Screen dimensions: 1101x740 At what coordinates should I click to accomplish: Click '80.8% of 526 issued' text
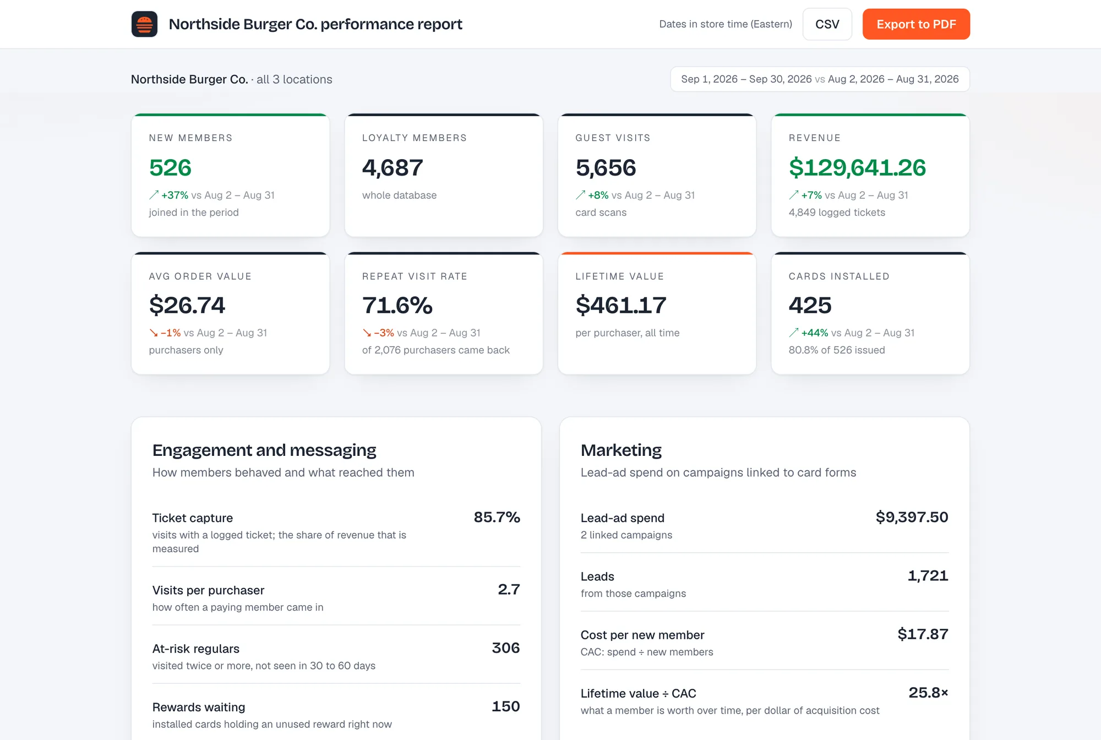pos(837,350)
